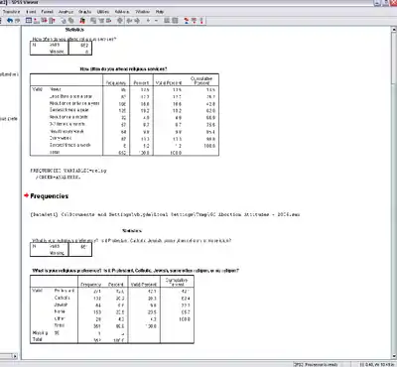Click the Go to Data grid icon
The height and width of the screenshot is (367, 397).
[29, 21]
